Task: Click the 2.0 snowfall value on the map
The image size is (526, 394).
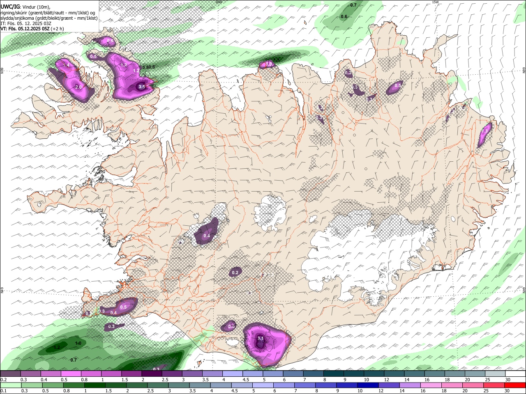Action: 79,87
